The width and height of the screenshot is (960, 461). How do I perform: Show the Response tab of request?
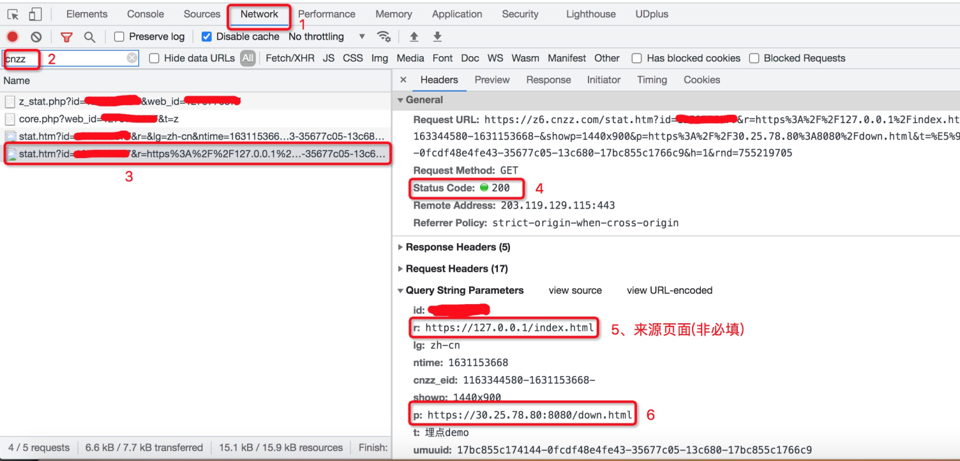[548, 80]
